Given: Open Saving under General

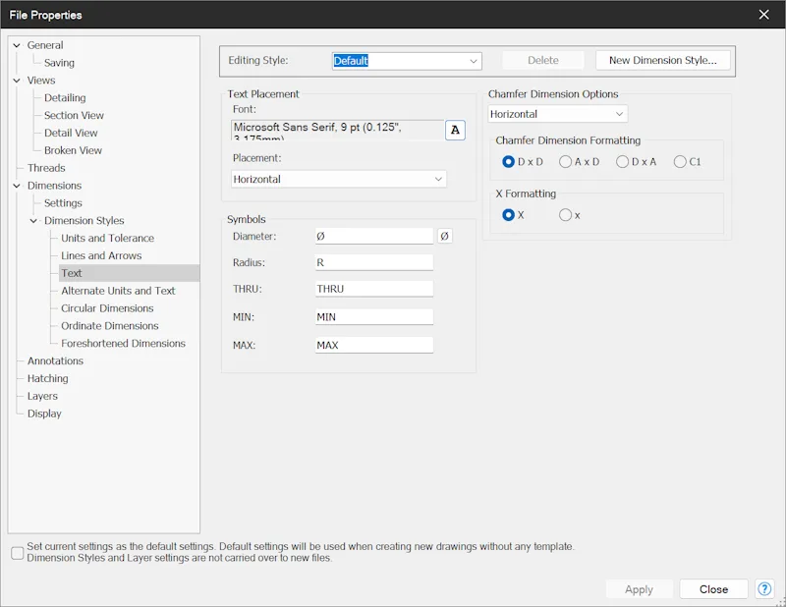Looking at the screenshot, I should [x=59, y=63].
